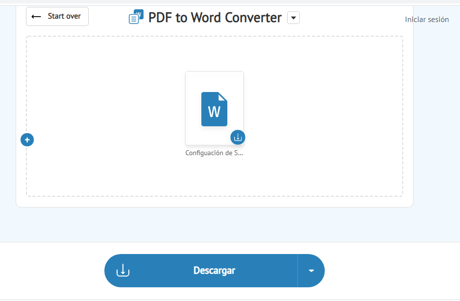The image size is (460, 301).
Task: Download file via icon on Word thumbnail
Action: coord(238,137)
